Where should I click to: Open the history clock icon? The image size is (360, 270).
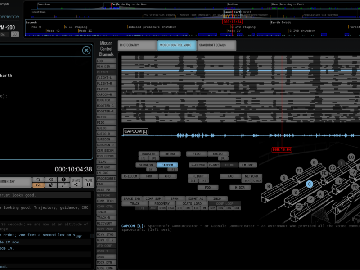[x=51, y=180]
